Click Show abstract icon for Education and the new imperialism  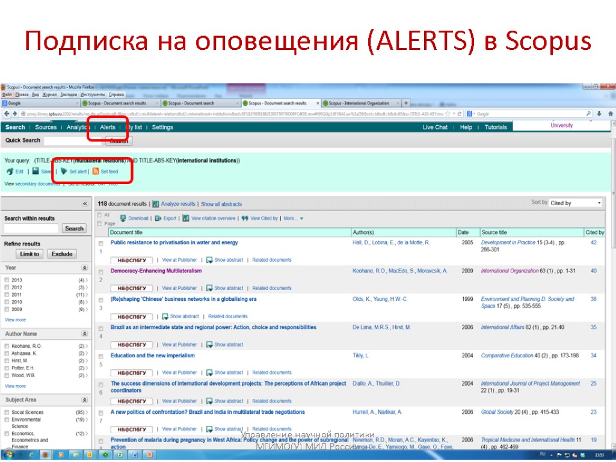tap(209, 373)
